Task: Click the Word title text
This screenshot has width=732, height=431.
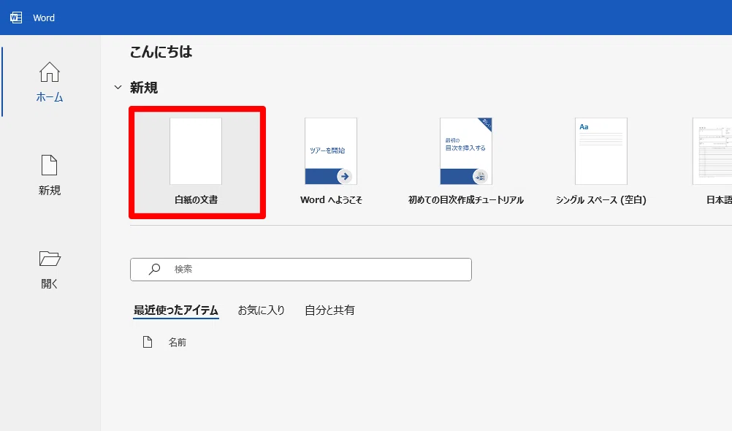Action: (x=44, y=18)
